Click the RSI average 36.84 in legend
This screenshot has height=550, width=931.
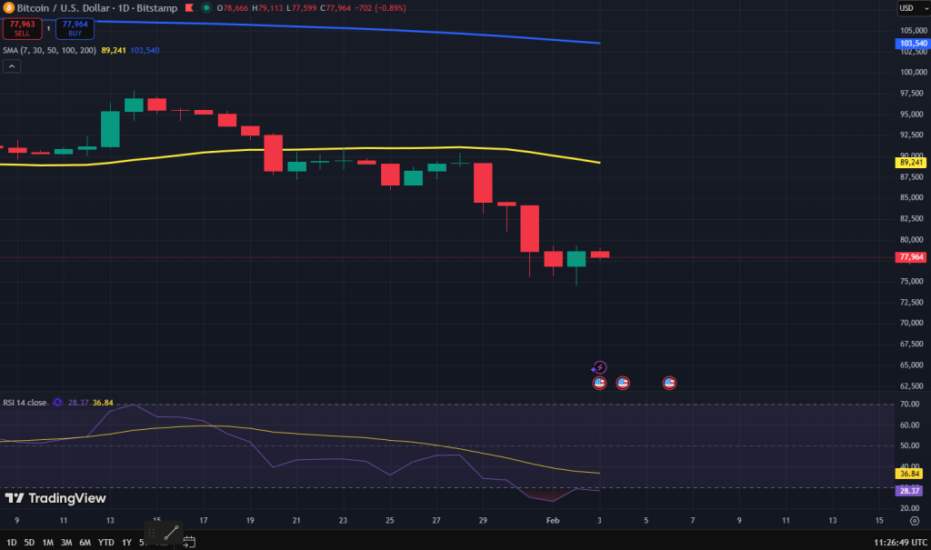coord(103,403)
